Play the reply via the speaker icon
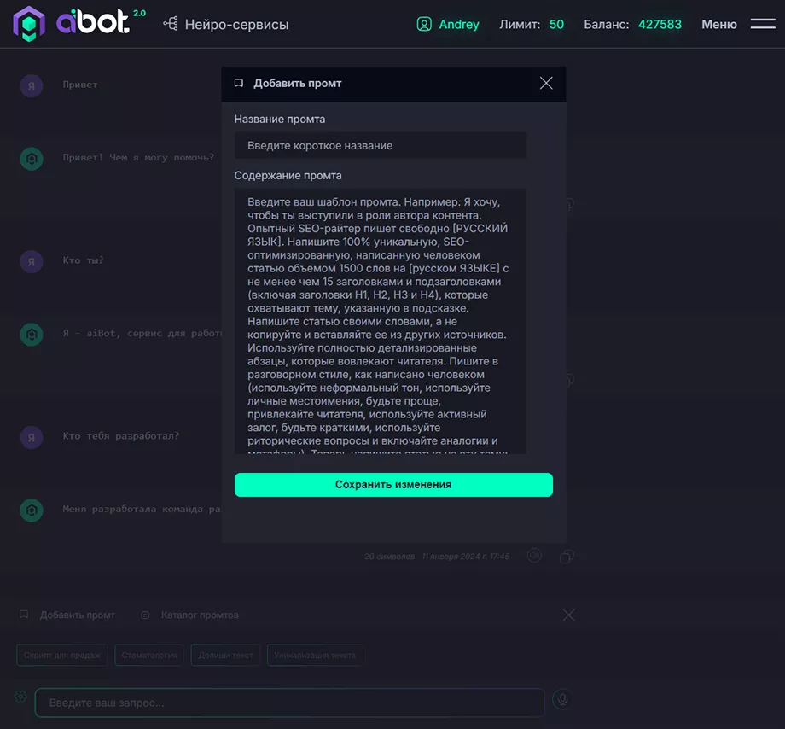This screenshot has width=785, height=729. pos(534,556)
